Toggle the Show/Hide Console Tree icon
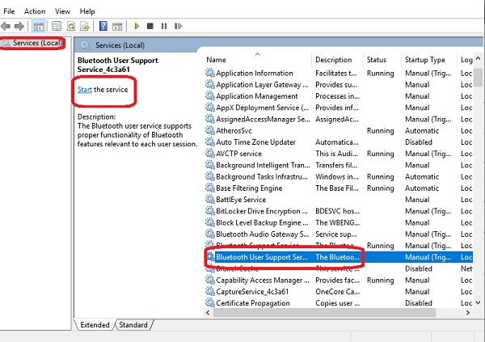 (x=38, y=27)
